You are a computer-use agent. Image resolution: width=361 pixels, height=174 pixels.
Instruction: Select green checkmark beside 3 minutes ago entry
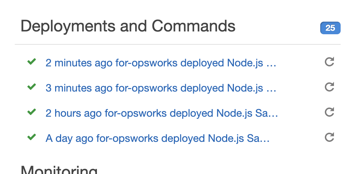(32, 87)
